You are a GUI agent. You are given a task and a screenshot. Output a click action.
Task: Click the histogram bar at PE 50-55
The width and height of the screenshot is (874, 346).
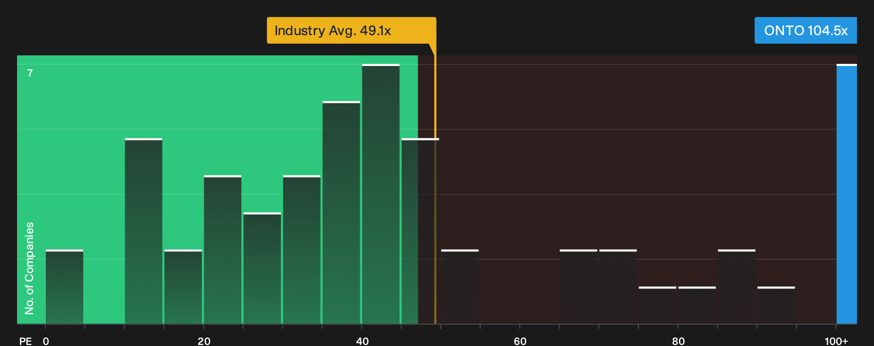460,287
